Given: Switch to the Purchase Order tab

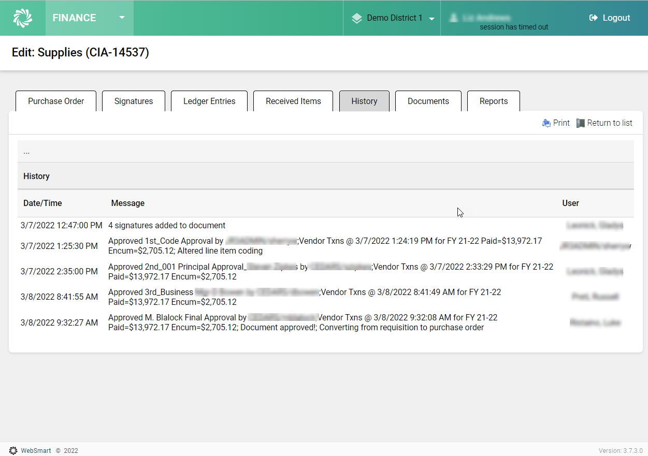Looking at the screenshot, I should (x=56, y=101).
